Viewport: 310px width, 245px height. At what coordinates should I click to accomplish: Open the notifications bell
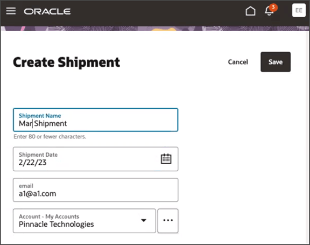click(x=269, y=11)
